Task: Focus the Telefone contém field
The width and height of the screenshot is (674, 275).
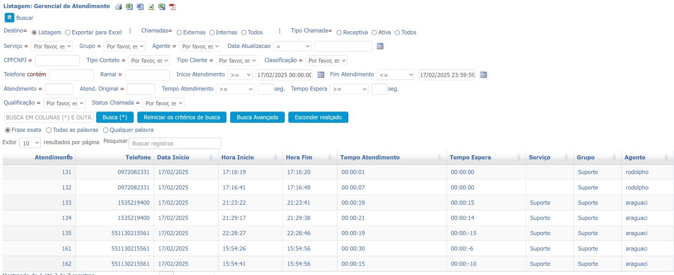Action: pyautogui.click(x=71, y=75)
